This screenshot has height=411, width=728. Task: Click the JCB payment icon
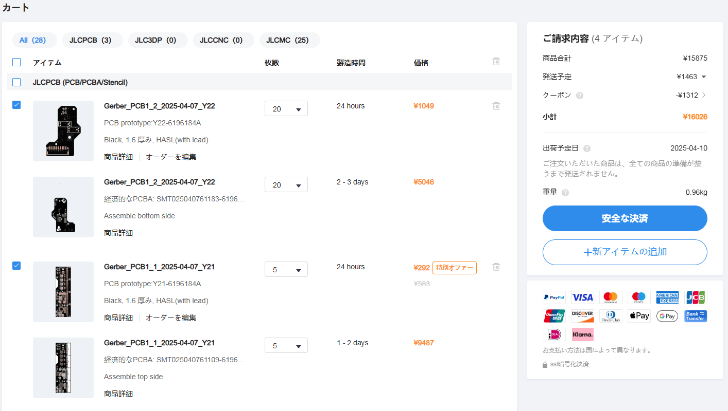[x=696, y=297]
